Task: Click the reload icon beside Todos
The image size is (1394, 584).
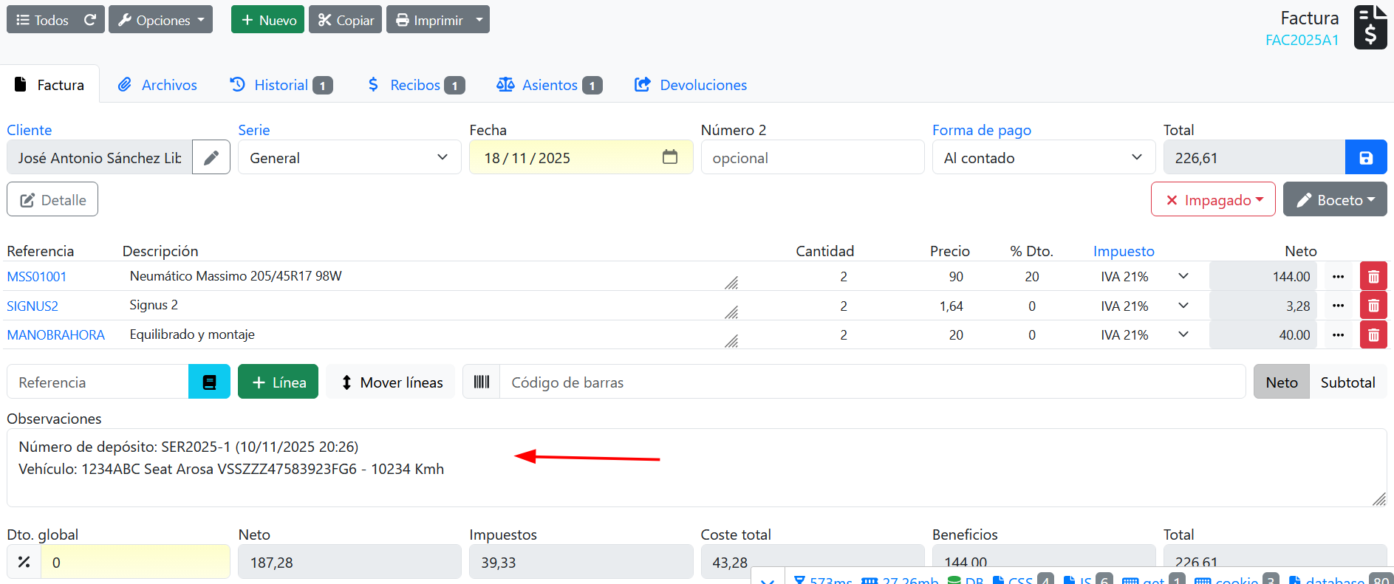Action: coord(90,20)
